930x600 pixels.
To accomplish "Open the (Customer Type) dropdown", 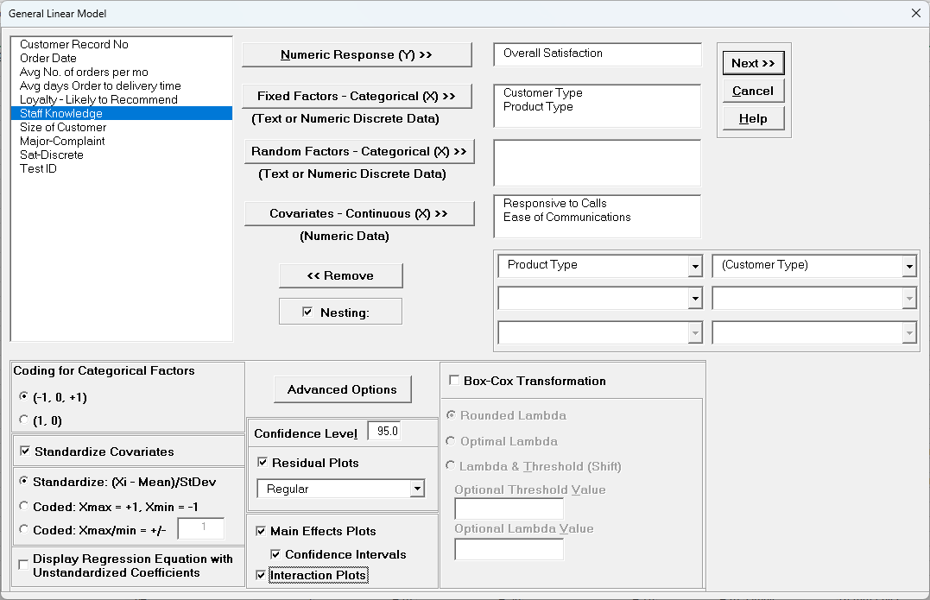I will (908, 266).
